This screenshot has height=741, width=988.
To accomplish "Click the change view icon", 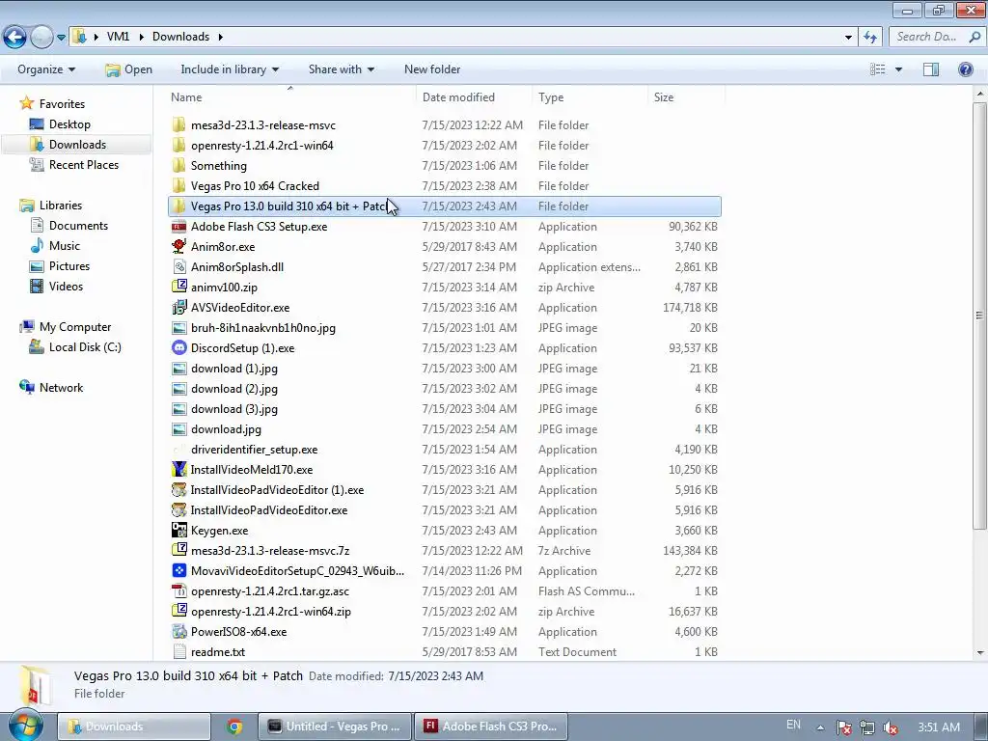I will (x=877, y=69).
